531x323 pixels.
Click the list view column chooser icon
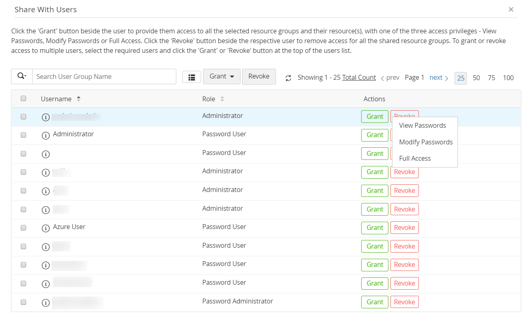pyautogui.click(x=192, y=77)
